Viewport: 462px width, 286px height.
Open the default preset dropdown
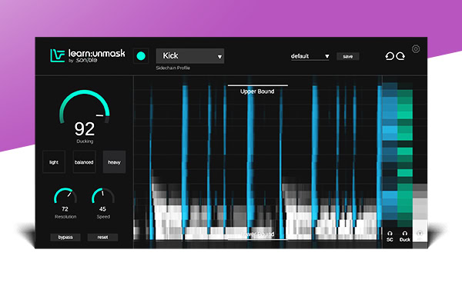(x=310, y=56)
